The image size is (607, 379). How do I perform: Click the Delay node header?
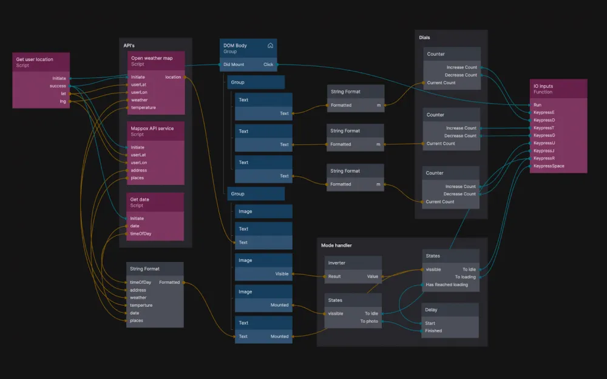pos(450,310)
